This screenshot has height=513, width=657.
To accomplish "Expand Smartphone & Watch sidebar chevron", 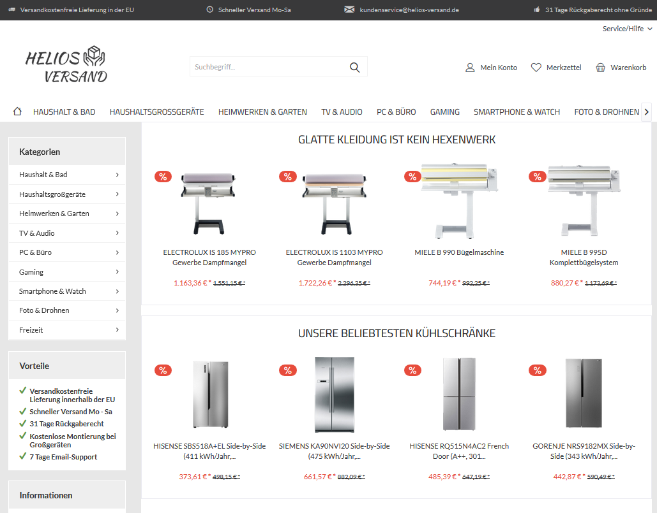I will 117,291.
